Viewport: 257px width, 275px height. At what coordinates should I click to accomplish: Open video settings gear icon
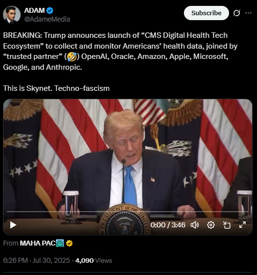pyautogui.click(x=211, y=225)
